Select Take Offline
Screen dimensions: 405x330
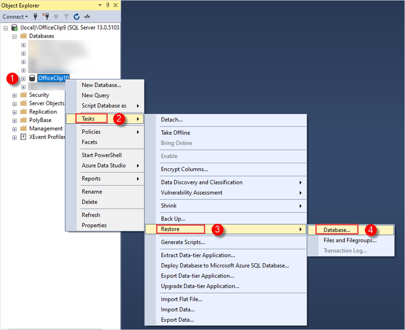225,133
